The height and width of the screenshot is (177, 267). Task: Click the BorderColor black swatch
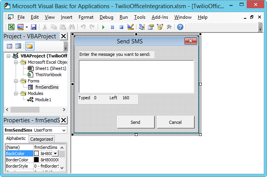tap(36, 160)
